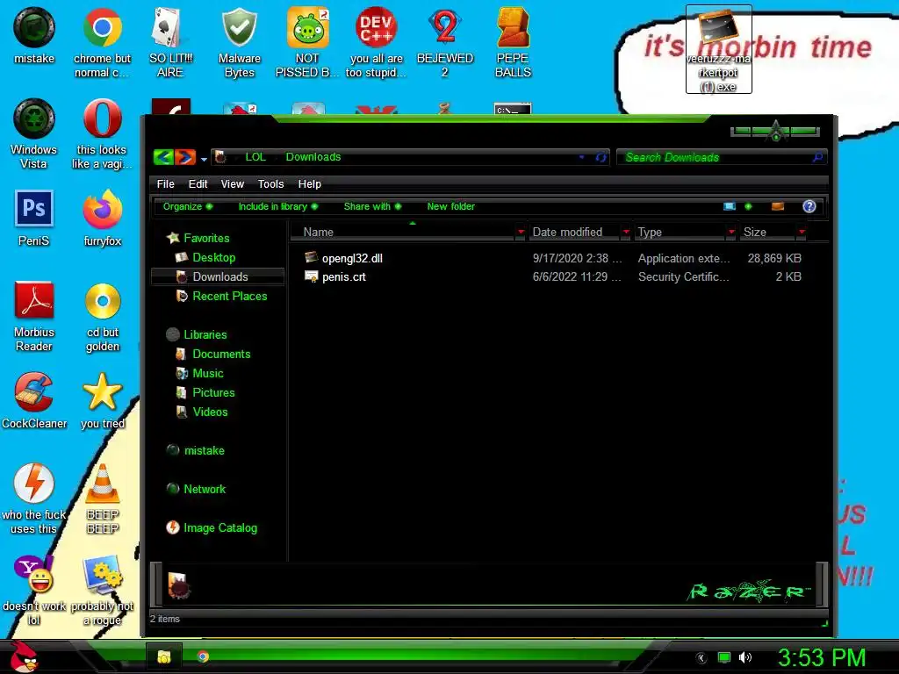Open the Help menu
The image size is (899, 674).
pos(310,184)
